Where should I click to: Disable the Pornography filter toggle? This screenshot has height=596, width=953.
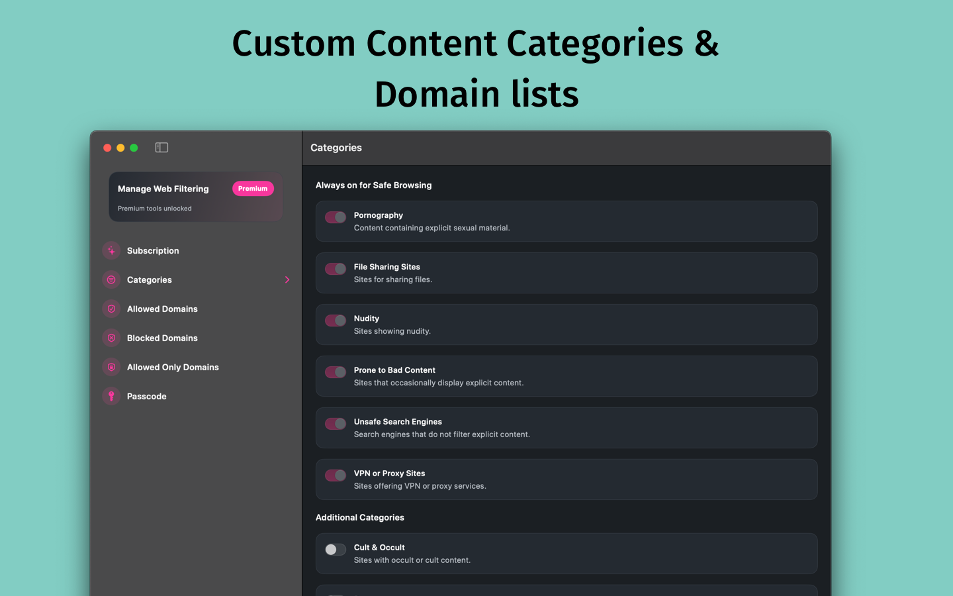336,217
